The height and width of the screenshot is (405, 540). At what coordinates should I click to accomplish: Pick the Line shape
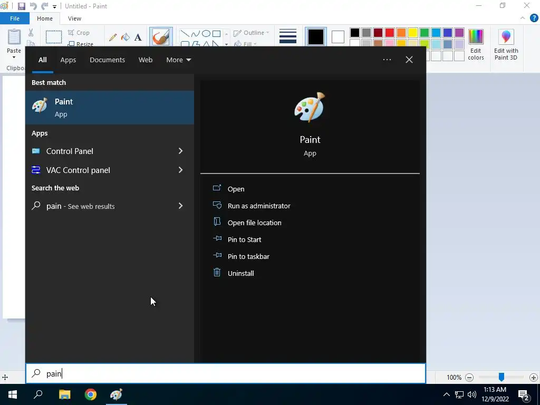click(x=185, y=33)
